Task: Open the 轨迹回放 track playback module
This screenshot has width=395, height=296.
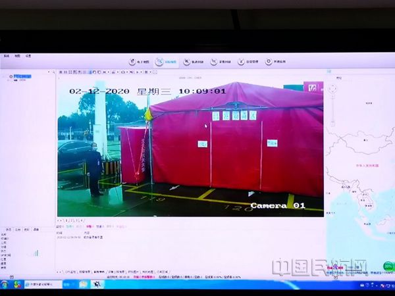Action: 193,62
